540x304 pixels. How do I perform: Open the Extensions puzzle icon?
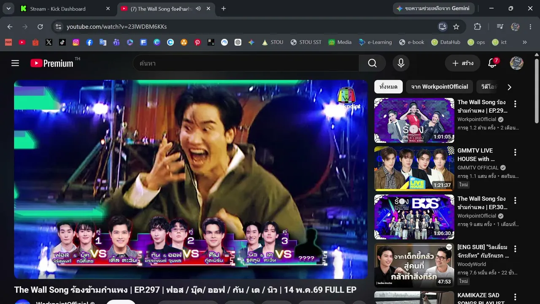click(x=478, y=27)
